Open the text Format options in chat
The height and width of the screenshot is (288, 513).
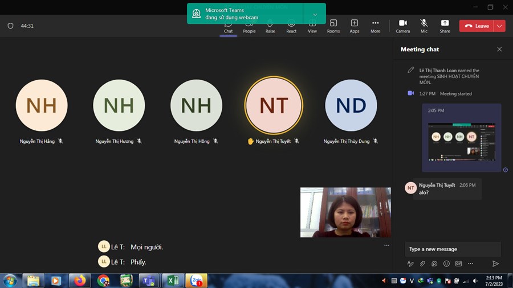click(x=410, y=264)
